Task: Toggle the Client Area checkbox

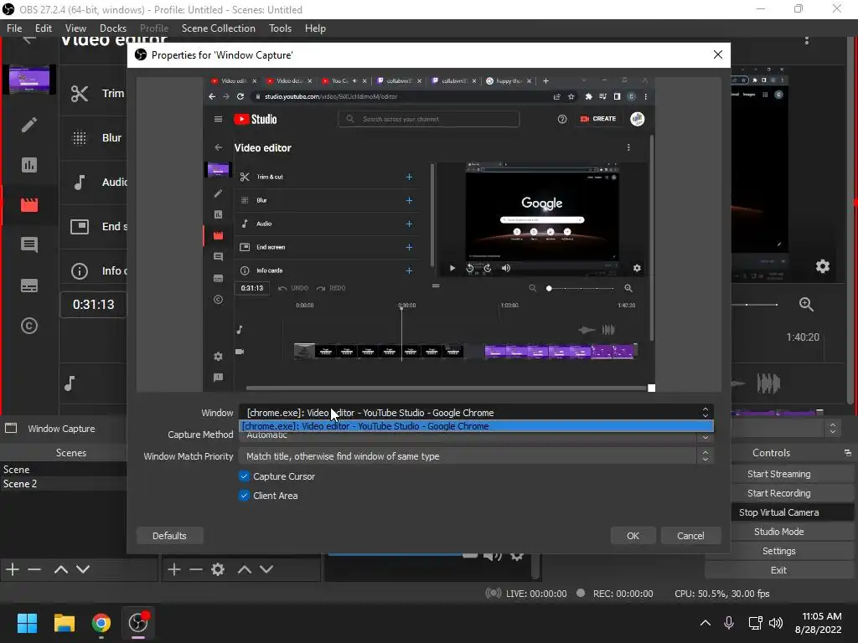Action: point(244,496)
